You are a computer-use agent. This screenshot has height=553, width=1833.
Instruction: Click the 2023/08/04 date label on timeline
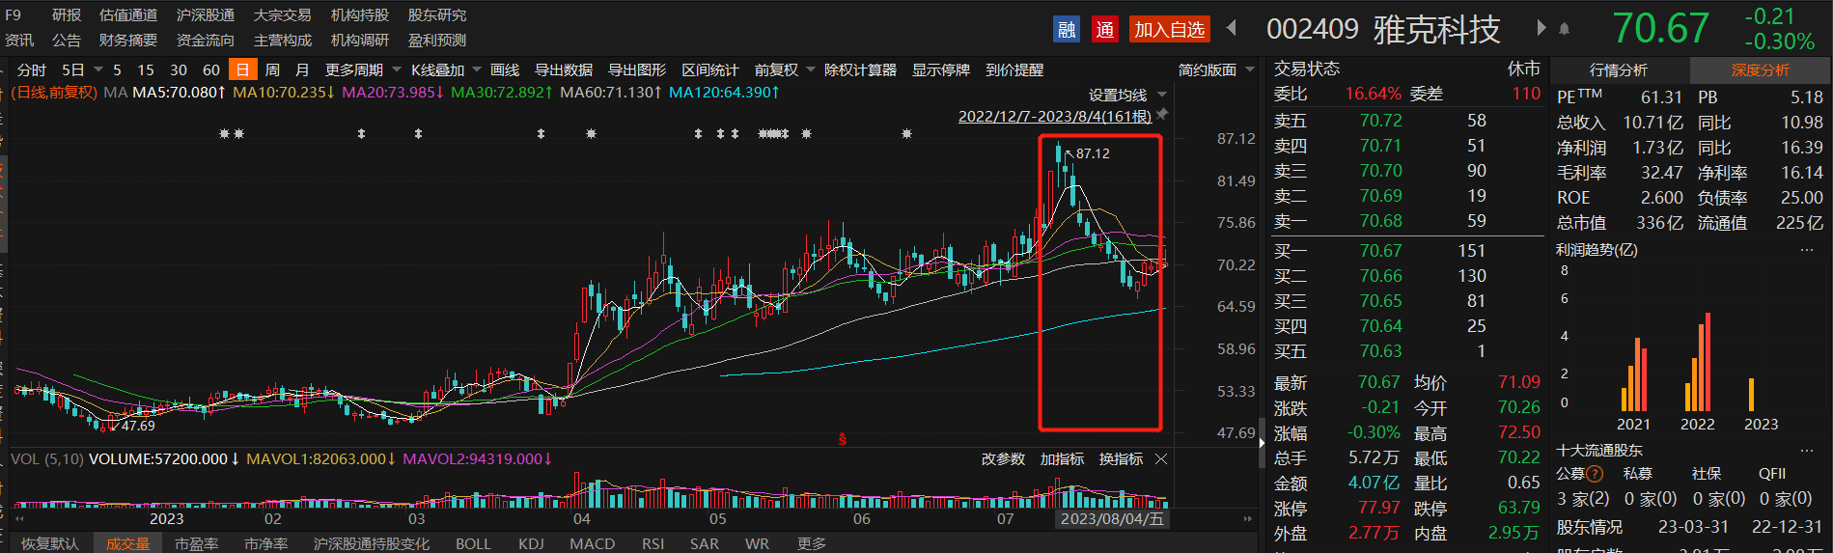pyautogui.click(x=1112, y=519)
